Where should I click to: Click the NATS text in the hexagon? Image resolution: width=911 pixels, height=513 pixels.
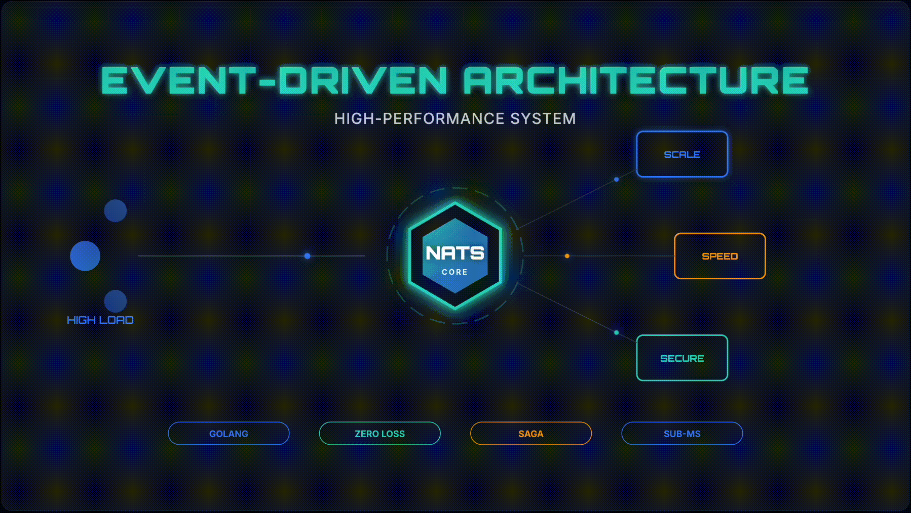click(454, 252)
